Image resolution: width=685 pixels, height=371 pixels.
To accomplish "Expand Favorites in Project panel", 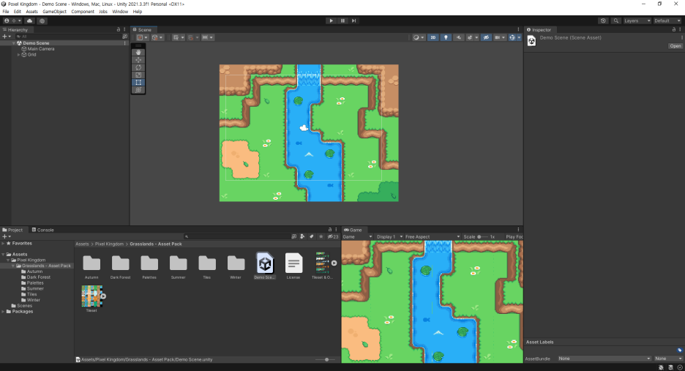I will pos(3,244).
